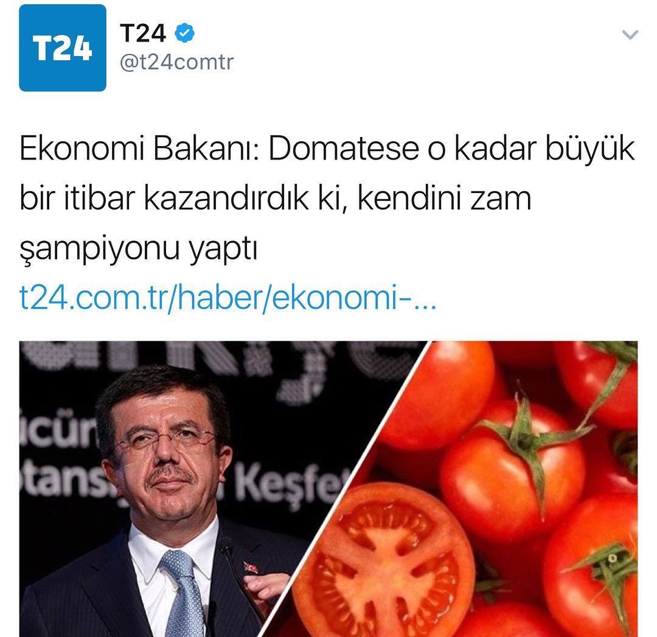Click the blue verified badge next to T24

(184, 33)
